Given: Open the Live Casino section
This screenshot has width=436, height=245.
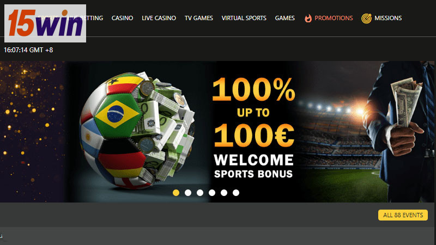Looking at the screenshot, I should coord(159,18).
